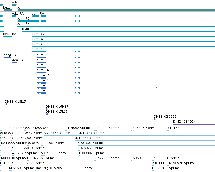Open protein pum-PF
This screenshot has height=172, width=215.
coord(42,91)
